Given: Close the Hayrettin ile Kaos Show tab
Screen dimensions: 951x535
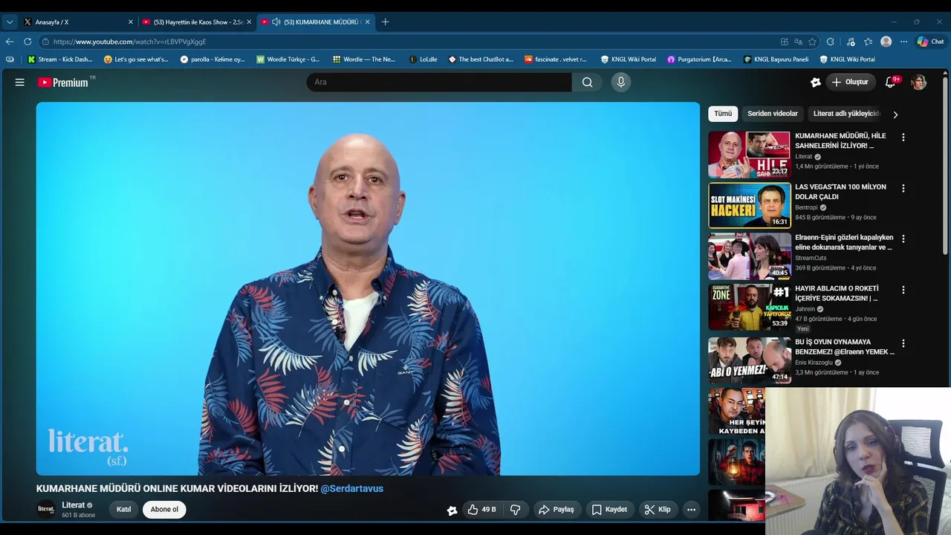Looking at the screenshot, I should click(x=249, y=22).
